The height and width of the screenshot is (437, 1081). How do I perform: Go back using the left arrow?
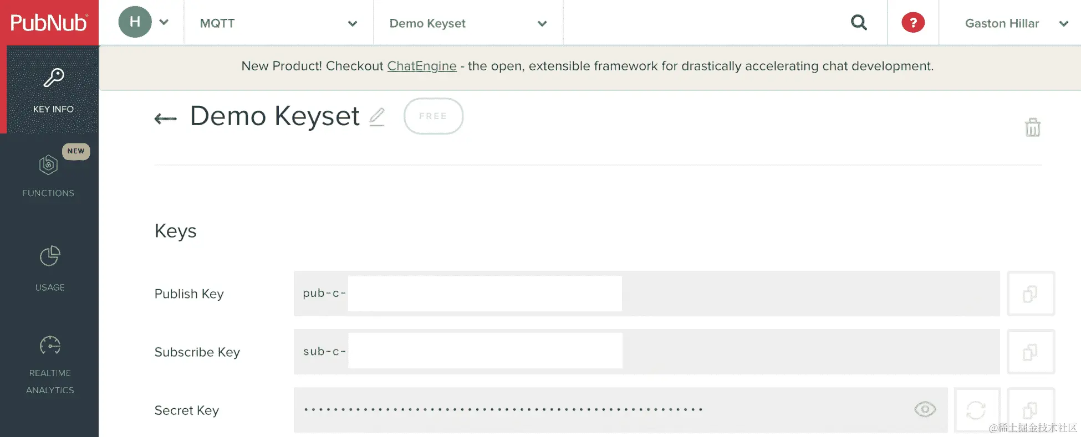(x=165, y=119)
